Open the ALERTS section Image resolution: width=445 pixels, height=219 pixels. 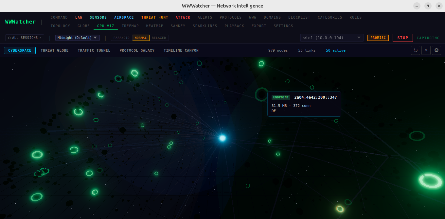205,17
